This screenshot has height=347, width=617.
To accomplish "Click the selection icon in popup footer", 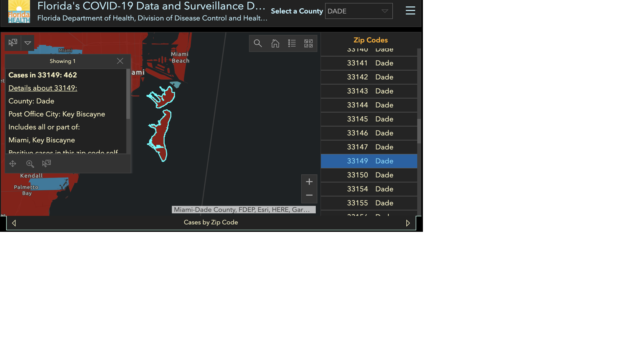I will pyautogui.click(x=46, y=163).
